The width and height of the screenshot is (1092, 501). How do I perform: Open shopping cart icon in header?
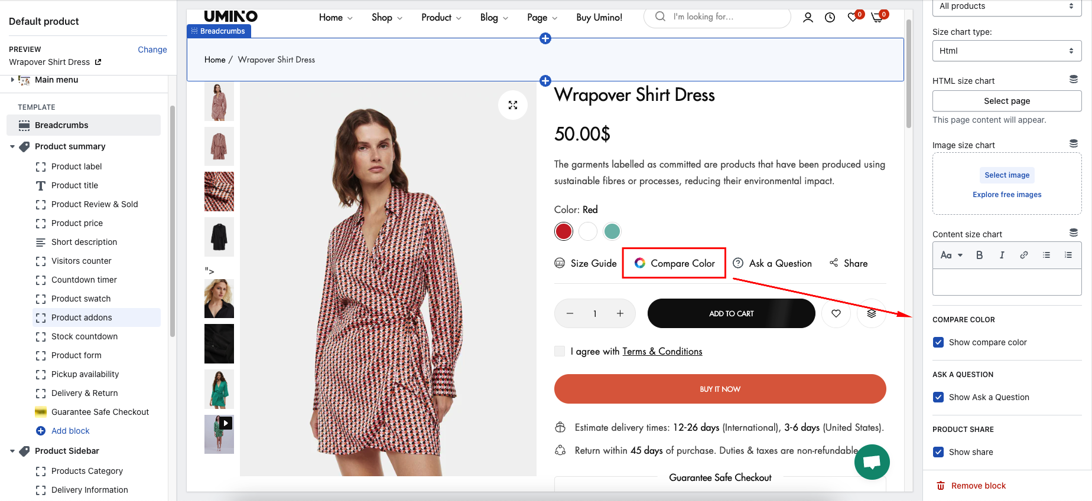[877, 18]
